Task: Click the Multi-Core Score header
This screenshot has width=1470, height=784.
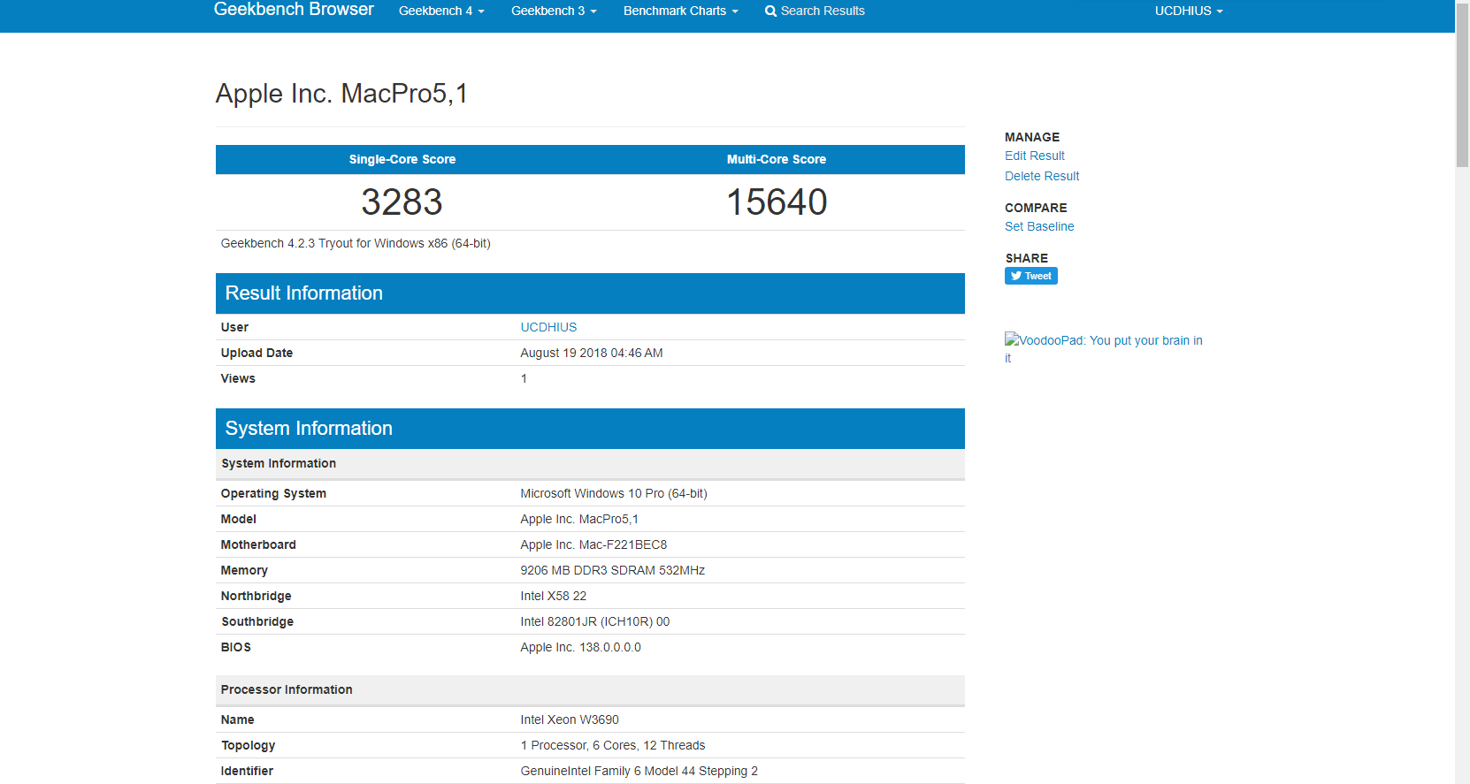Action: tap(777, 159)
